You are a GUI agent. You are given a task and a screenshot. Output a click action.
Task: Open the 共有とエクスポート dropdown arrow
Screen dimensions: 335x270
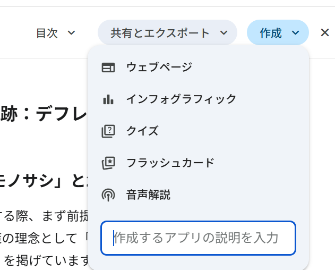[x=224, y=33]
